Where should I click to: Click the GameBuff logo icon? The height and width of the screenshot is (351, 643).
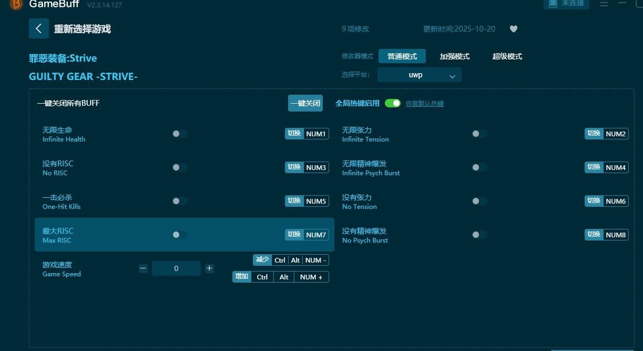point(15,5)
